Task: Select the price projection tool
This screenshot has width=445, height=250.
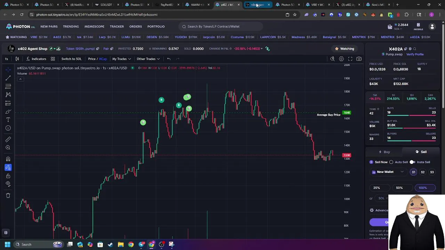Action: (8, 103)
